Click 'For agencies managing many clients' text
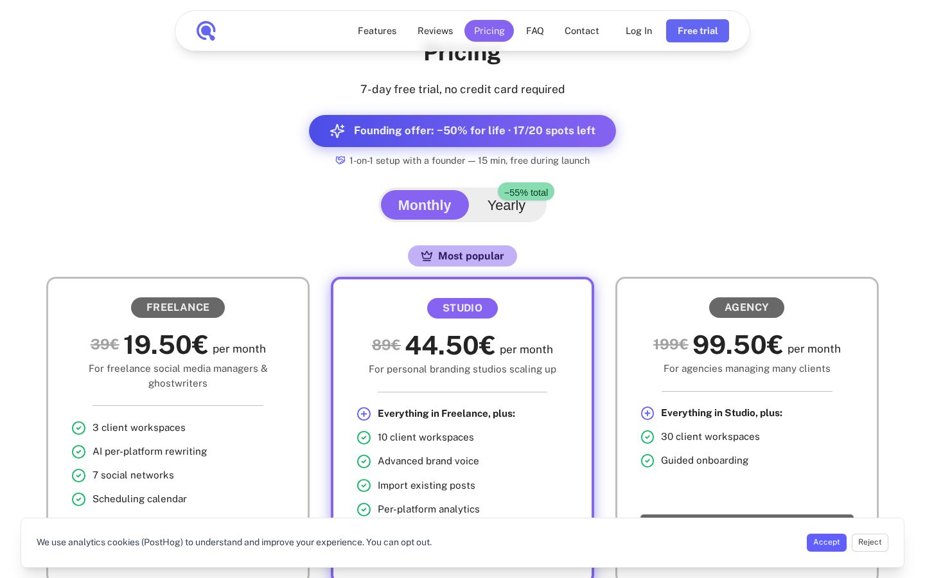The image size is (925, 578). [747, 369]
